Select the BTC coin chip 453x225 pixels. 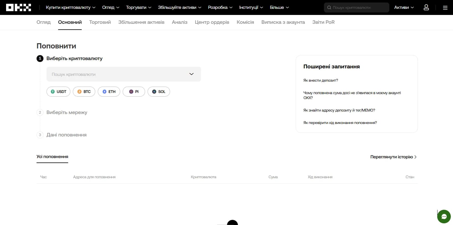pos(84,92)
